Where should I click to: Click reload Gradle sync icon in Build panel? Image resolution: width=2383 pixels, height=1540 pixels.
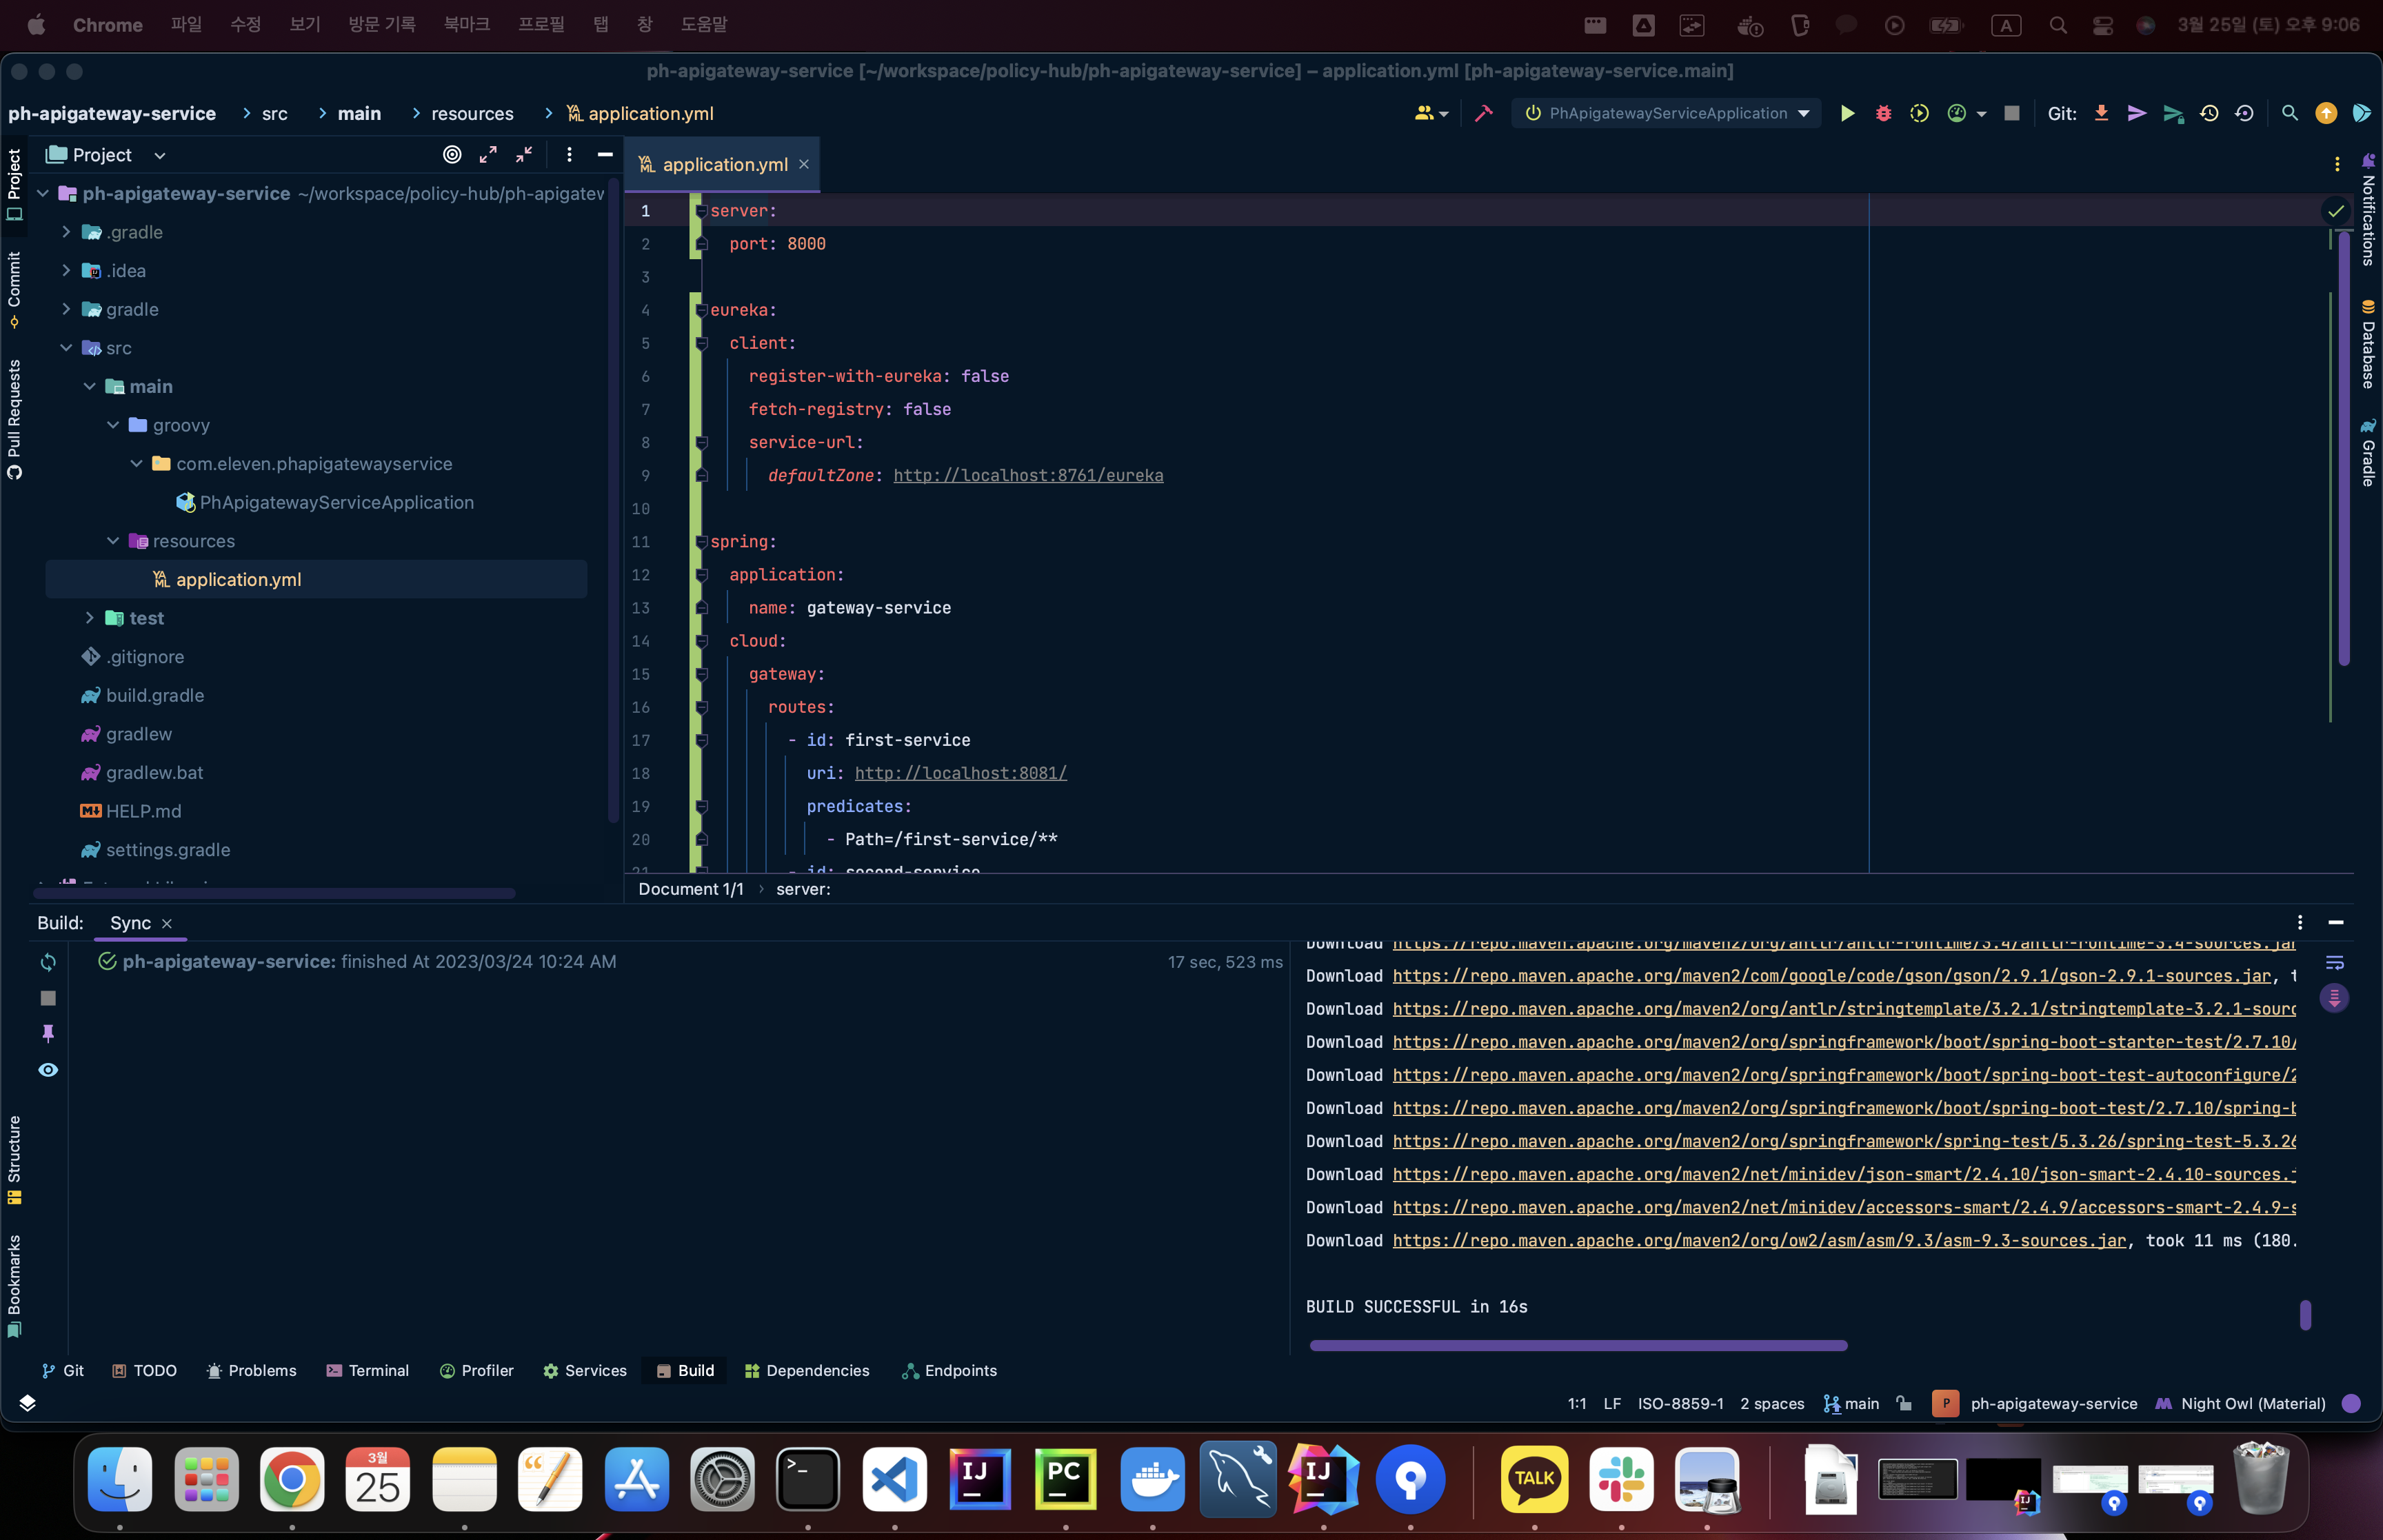[x=48, y=962]
